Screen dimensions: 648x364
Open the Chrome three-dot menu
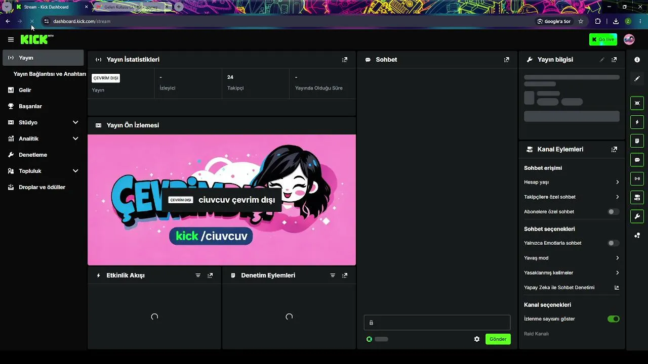click(x=640, y=21)
